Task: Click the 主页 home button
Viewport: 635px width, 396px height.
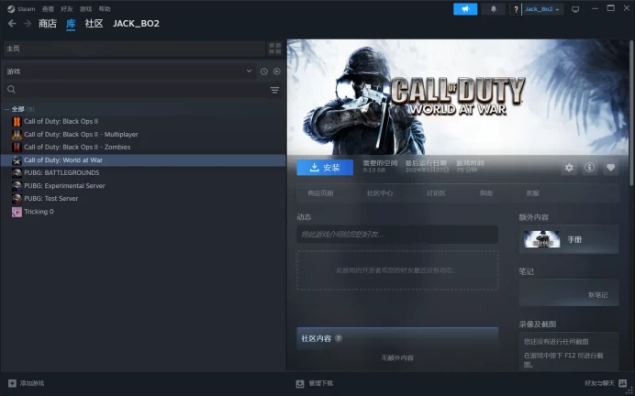Action: tap(134, 49)
